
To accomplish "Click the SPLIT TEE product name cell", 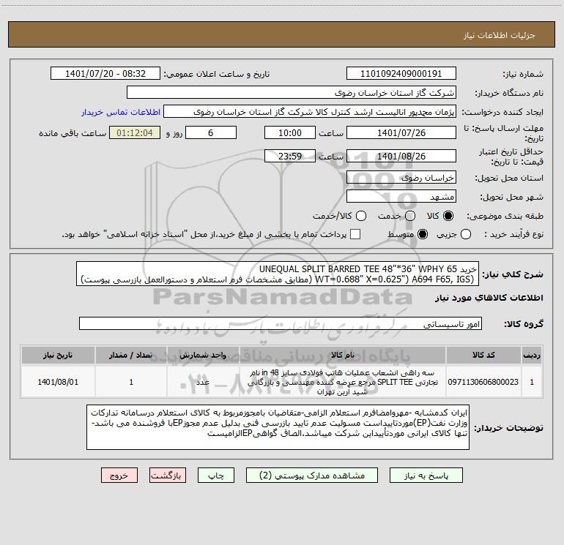I will (343, 382).
